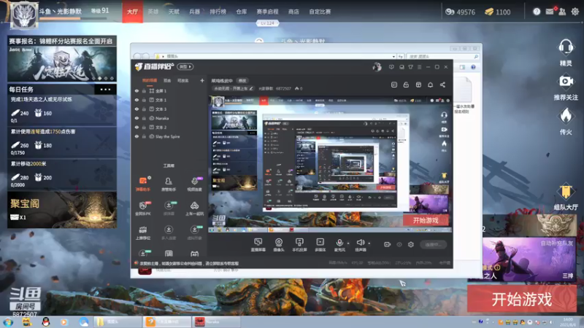
Task: Click the share icon in streaming app
Action: tap(442, 85)
